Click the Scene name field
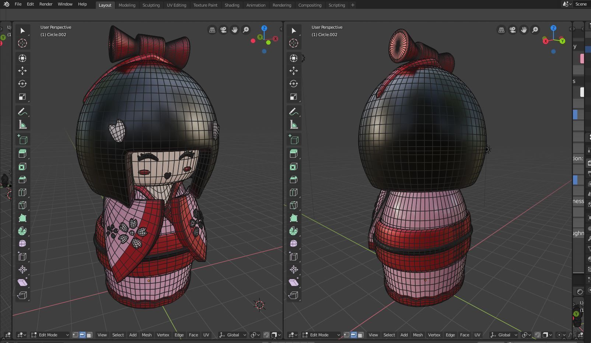 pos(582,4)
